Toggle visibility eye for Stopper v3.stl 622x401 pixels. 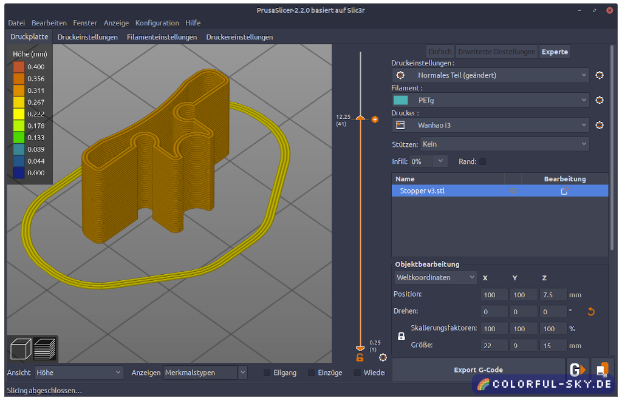point(513,191)
